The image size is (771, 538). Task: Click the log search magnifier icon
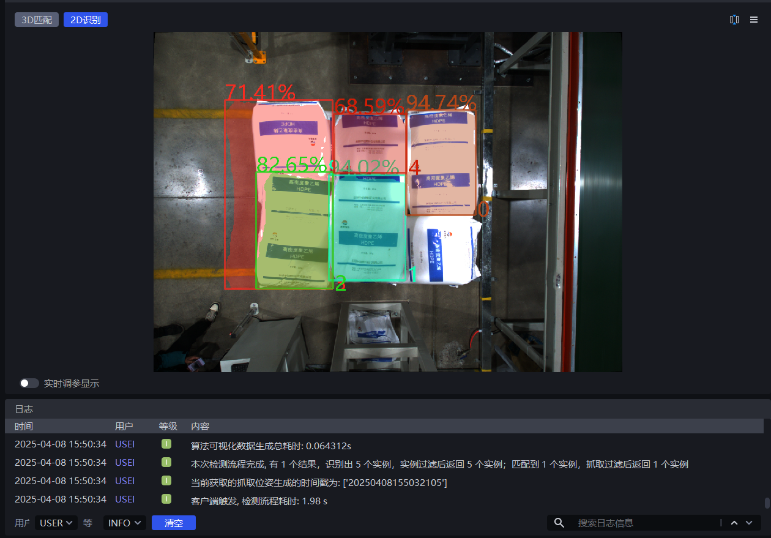[559, 523]
